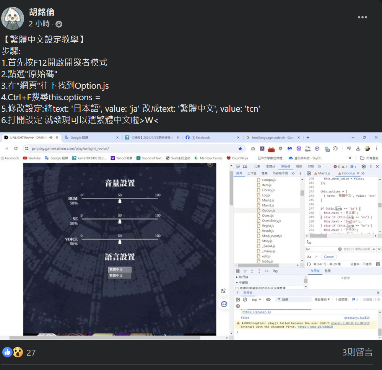Open the YouTube bookmark

click(32, 158)
